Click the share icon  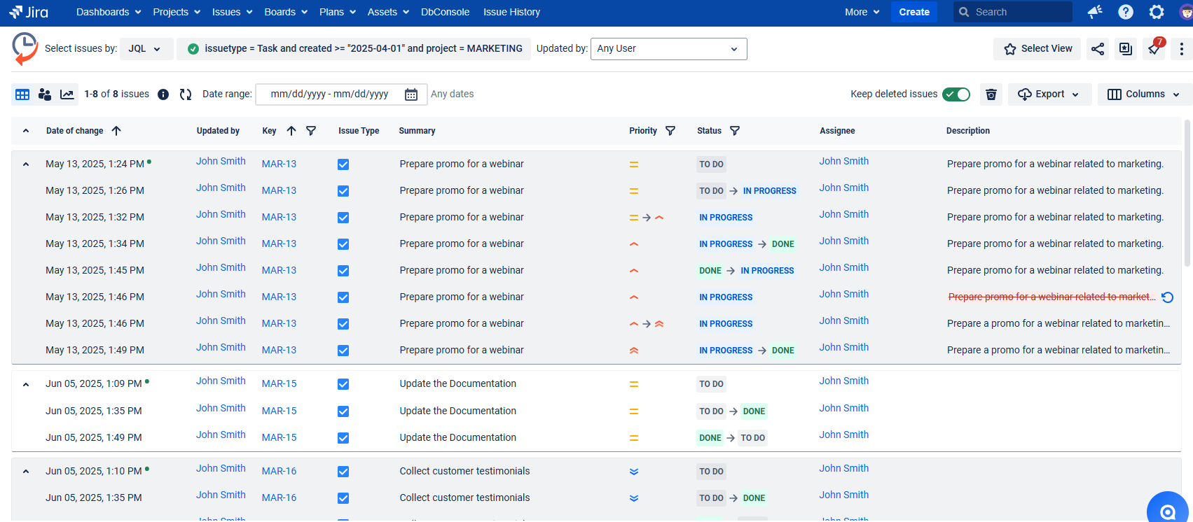tap(1098, 49)
